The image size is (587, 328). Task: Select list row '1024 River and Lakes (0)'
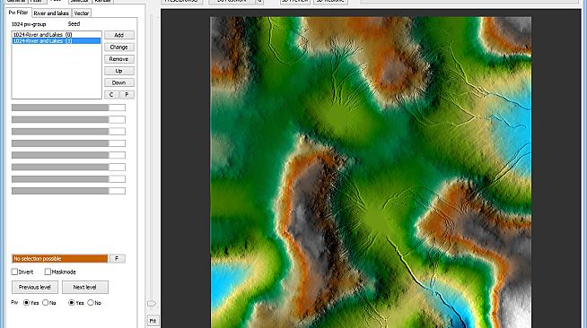point(57,34)
